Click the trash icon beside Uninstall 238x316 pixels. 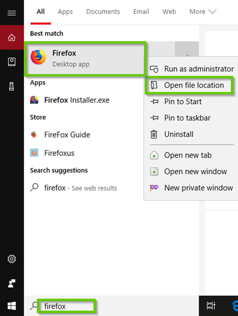[x=154, y=134]
